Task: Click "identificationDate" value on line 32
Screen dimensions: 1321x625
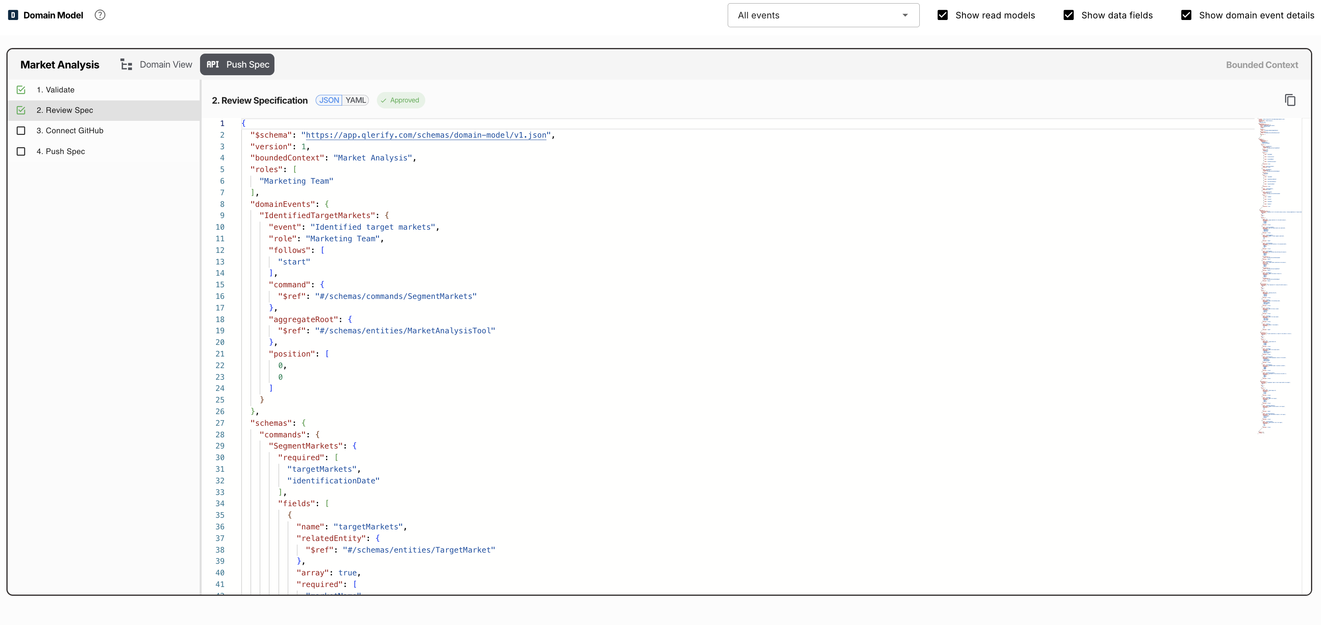Action: [333, 481]
